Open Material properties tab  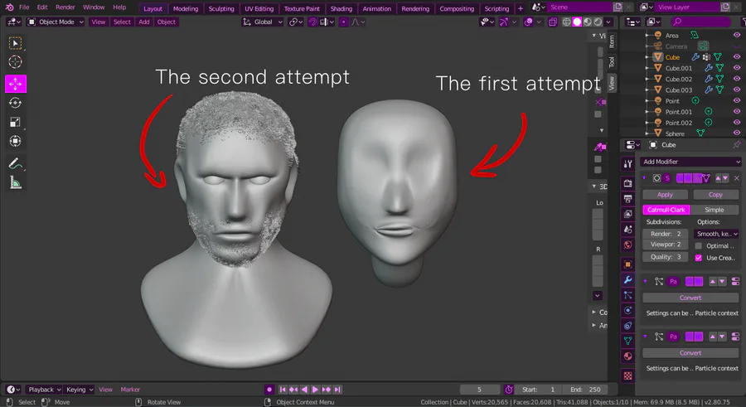pyautogui.click(x=628, y=356)
